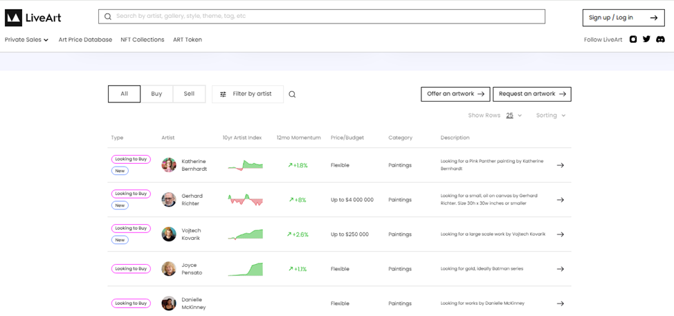The image size is (674, 316).
Task: Click the LiveArt logo icon
Action: (x=13, y=18)
